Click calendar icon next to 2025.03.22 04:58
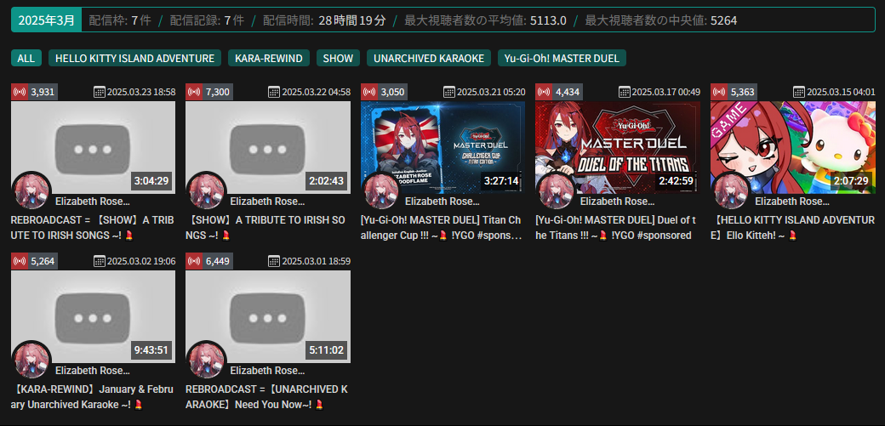Viewport: 885px width, 426px height. pyautogui.click(x=274, y=92)
